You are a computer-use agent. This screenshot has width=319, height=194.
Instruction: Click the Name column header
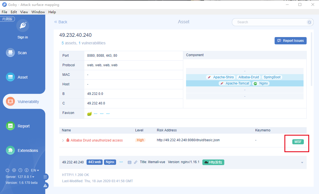point(66,130)
